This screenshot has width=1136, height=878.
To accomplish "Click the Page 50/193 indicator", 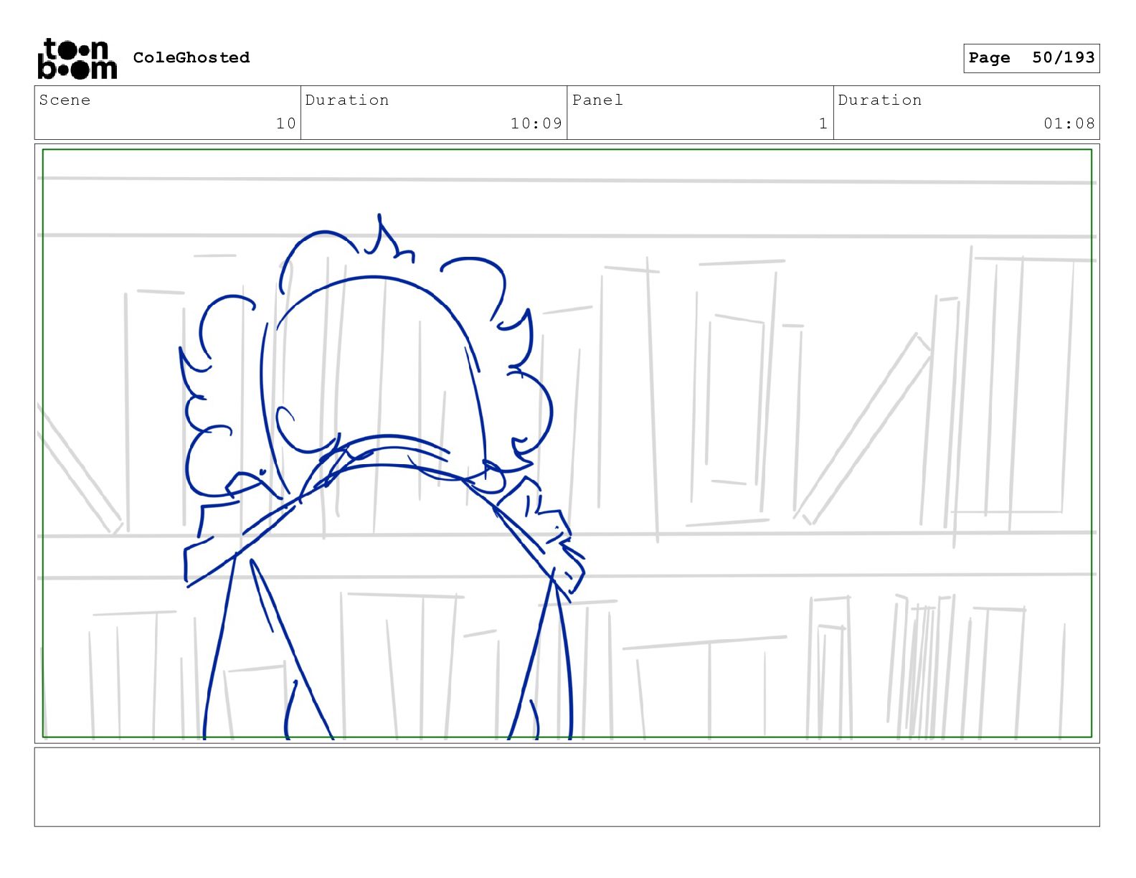I will (1031, 58).
